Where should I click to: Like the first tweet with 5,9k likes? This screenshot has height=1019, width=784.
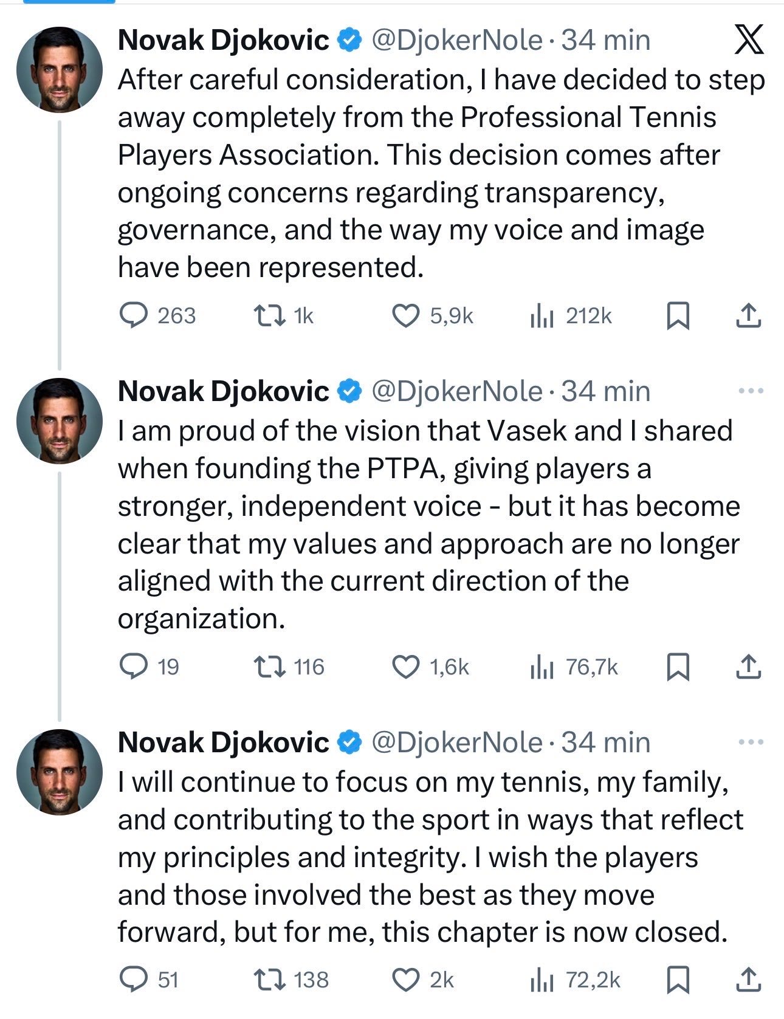click(x=405, y=316)
